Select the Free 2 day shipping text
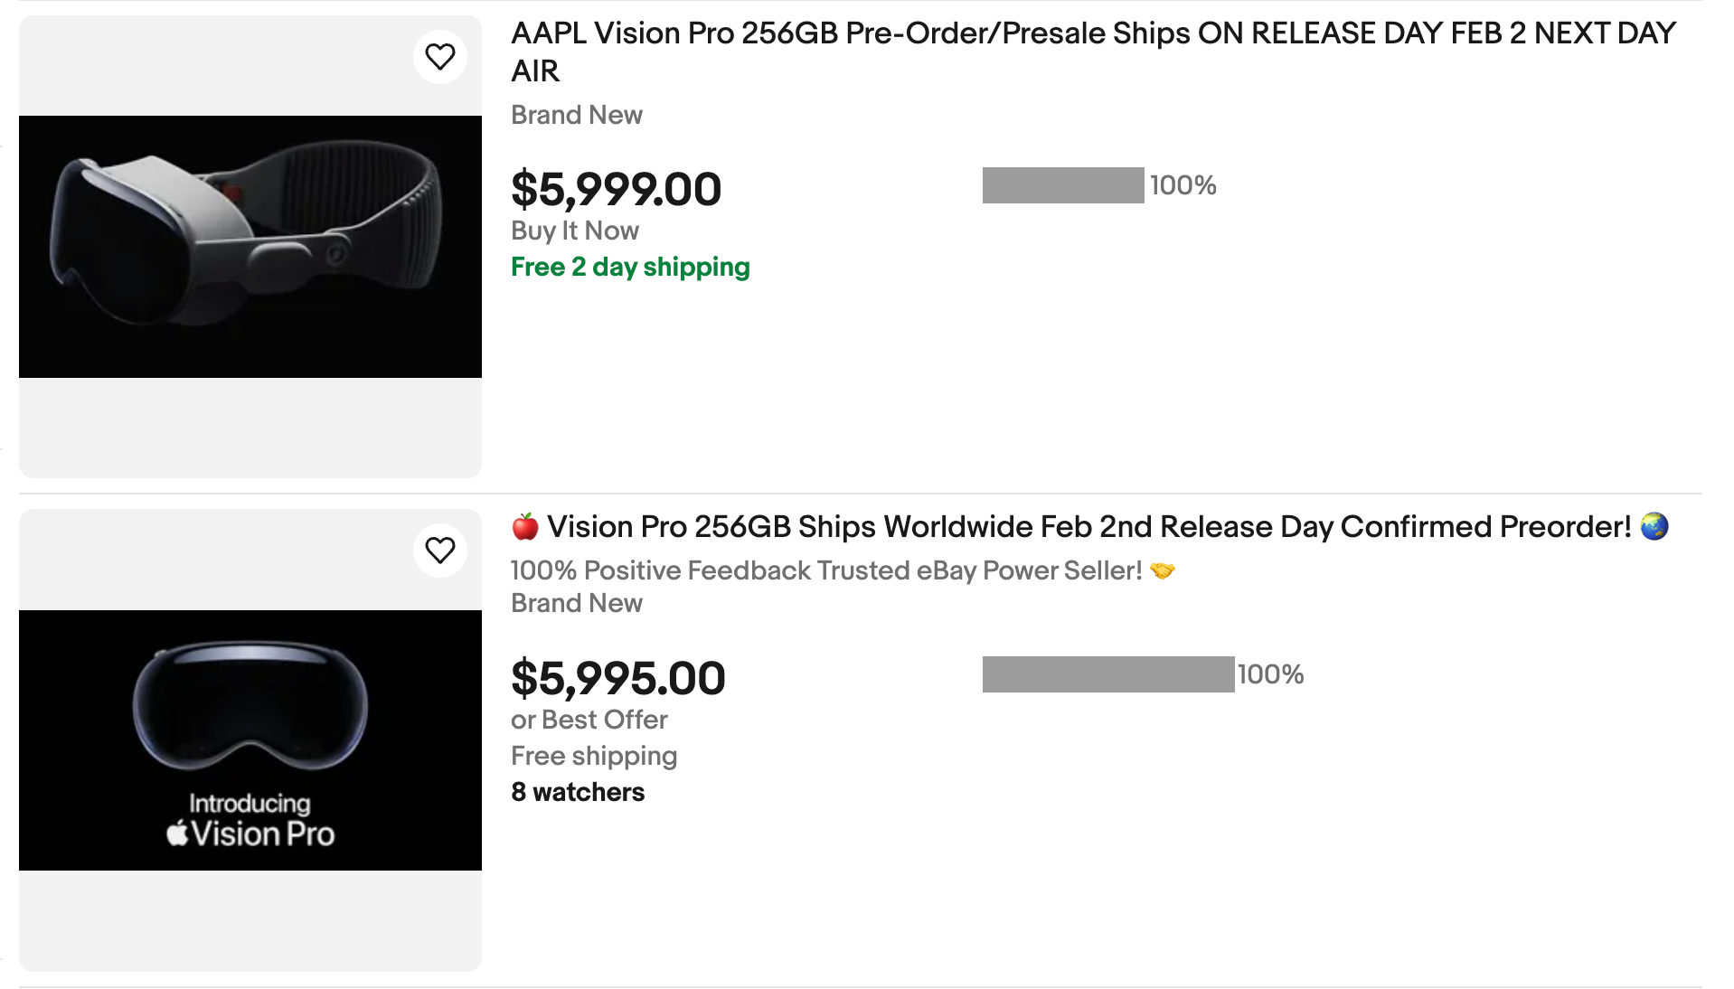The width and height of the screenshot is (1734, 989). [629, 267]
